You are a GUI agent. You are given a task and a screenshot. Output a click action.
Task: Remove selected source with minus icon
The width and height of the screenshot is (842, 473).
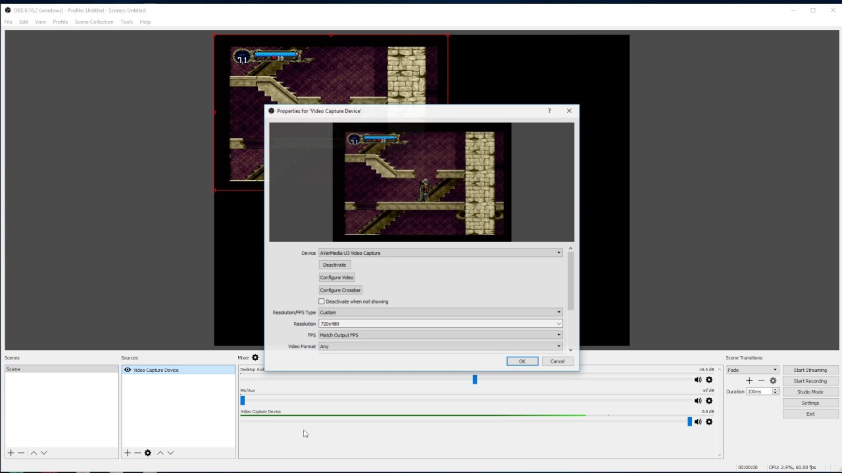(x=137, y=453)
